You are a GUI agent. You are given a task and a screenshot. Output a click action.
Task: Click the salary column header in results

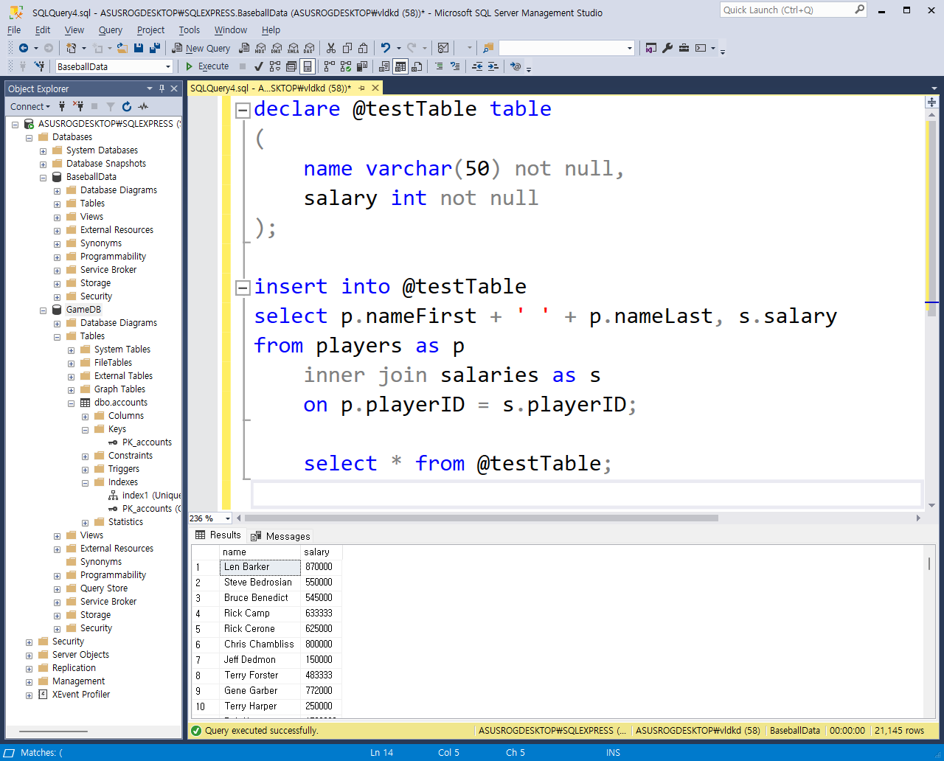(x=322, y=552)
